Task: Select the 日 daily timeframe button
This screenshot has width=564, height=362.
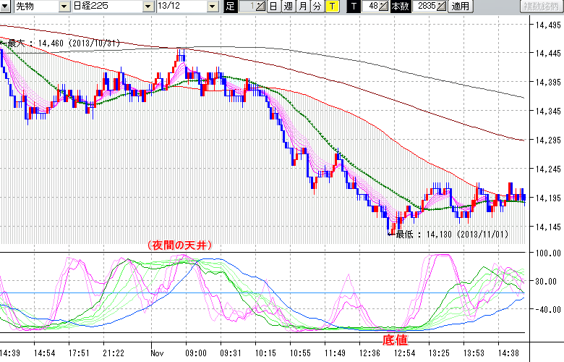Action: [x=273, y=7]
